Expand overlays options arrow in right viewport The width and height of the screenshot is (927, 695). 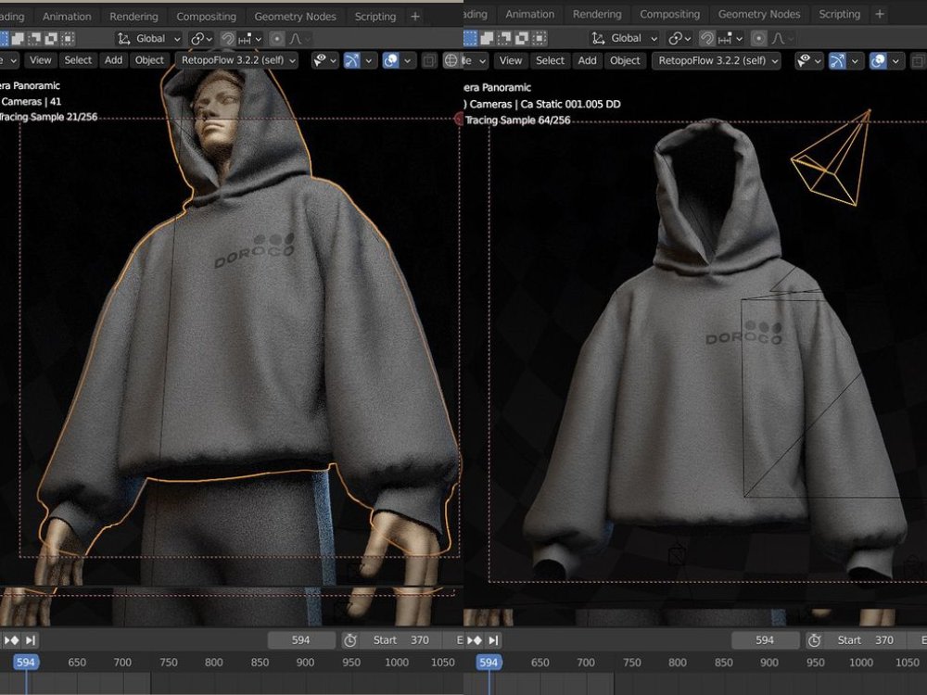tap(895, 60)
